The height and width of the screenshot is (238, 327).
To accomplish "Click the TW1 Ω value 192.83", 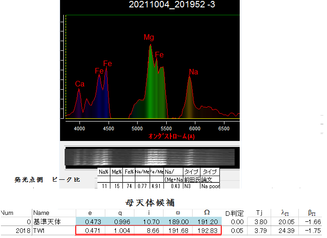I will (206, 230).
